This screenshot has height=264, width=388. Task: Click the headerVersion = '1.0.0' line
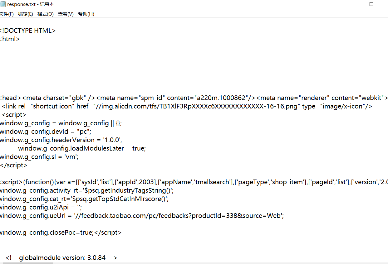[61, 140]
